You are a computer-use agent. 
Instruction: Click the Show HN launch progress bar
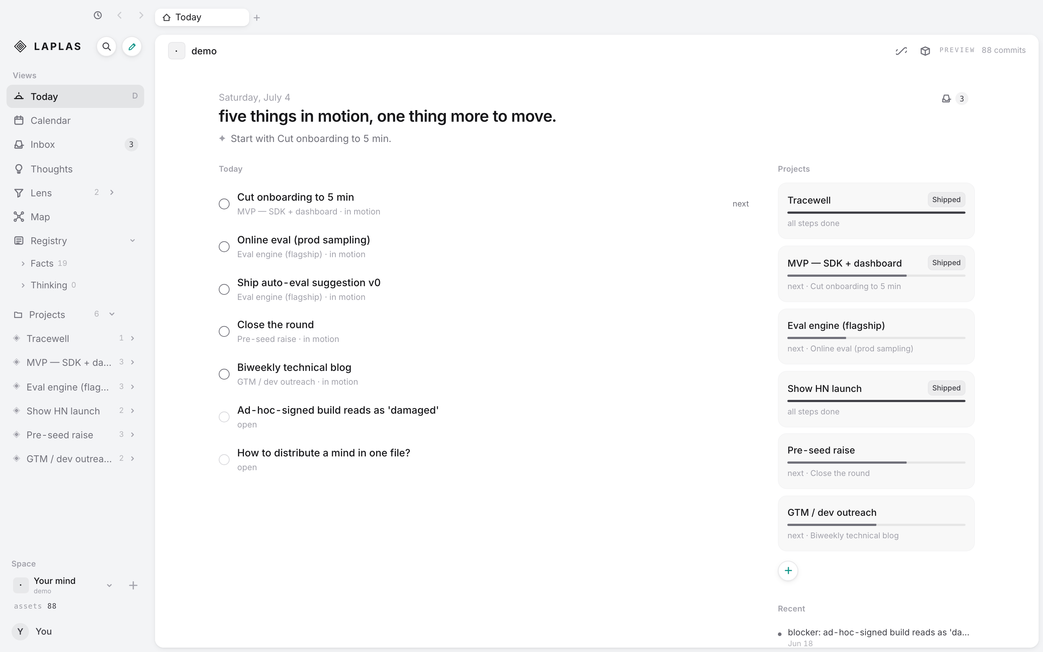tap(876, 401)
